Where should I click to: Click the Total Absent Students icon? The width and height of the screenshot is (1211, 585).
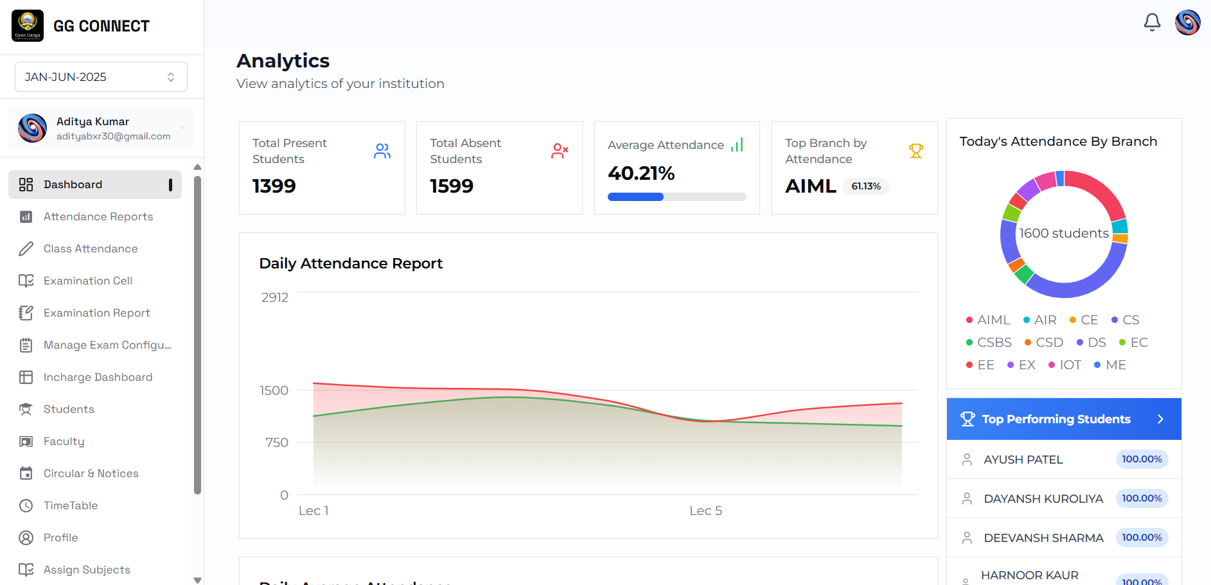[560, 151]
